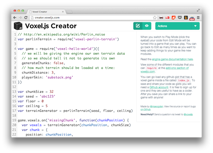Click the K extension icon
The height and width of the screenshot is (153, 213).
click(x=186, y=18)
